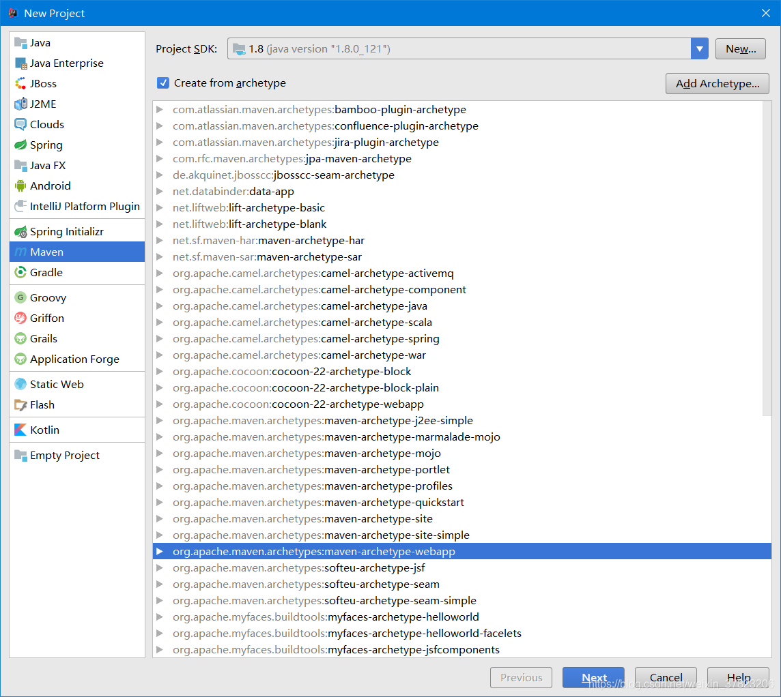Select maven-archetype-portlet row
781x697 pixels.
461,470
